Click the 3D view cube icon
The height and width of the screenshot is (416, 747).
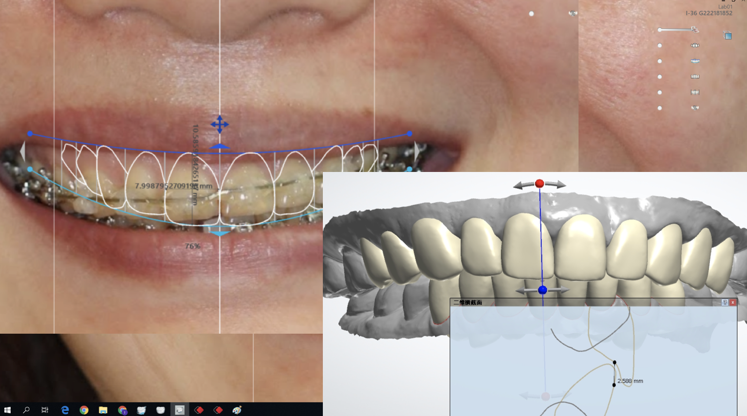(x=728, y=36)
